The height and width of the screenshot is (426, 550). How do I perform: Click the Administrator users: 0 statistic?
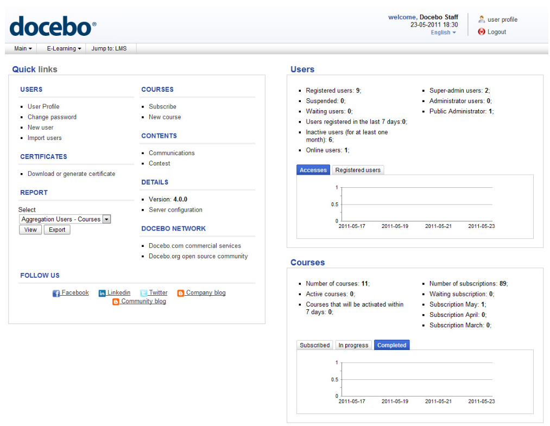point(460,101)
